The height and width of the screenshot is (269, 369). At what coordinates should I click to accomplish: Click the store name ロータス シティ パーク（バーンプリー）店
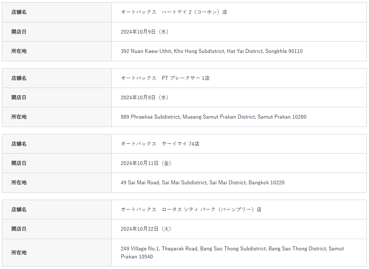coord(191,210)
